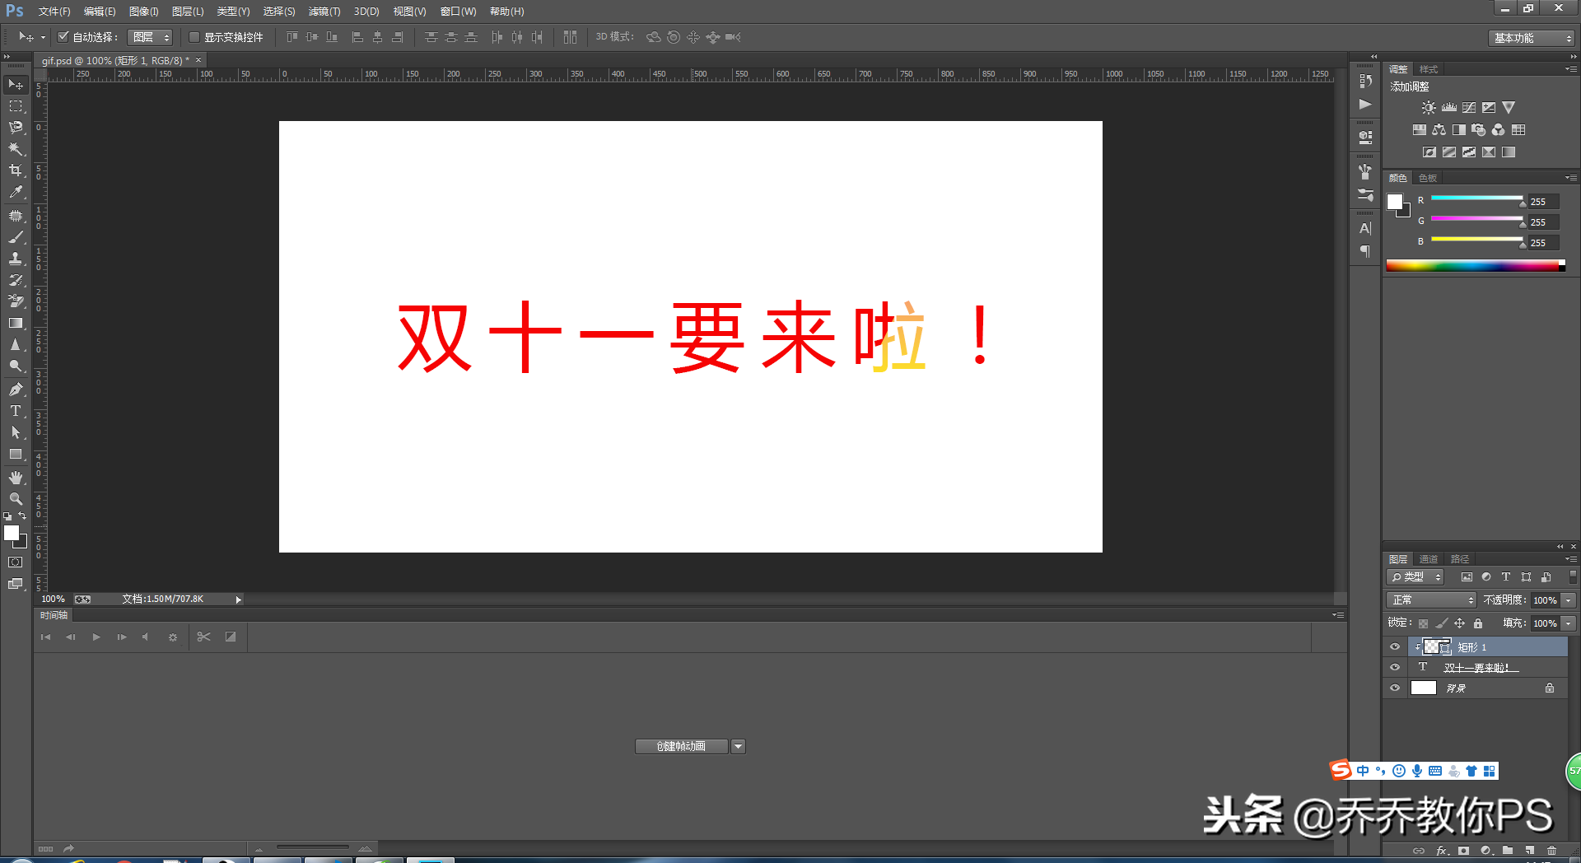Screen dimensions: 1581x863
Task: Add a Brightness/Contrast adjustment
Action: 1429,108
